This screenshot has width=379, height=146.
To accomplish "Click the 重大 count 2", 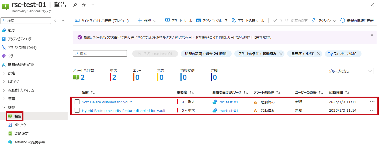I will pyautogui.click(x=114, y=78).
